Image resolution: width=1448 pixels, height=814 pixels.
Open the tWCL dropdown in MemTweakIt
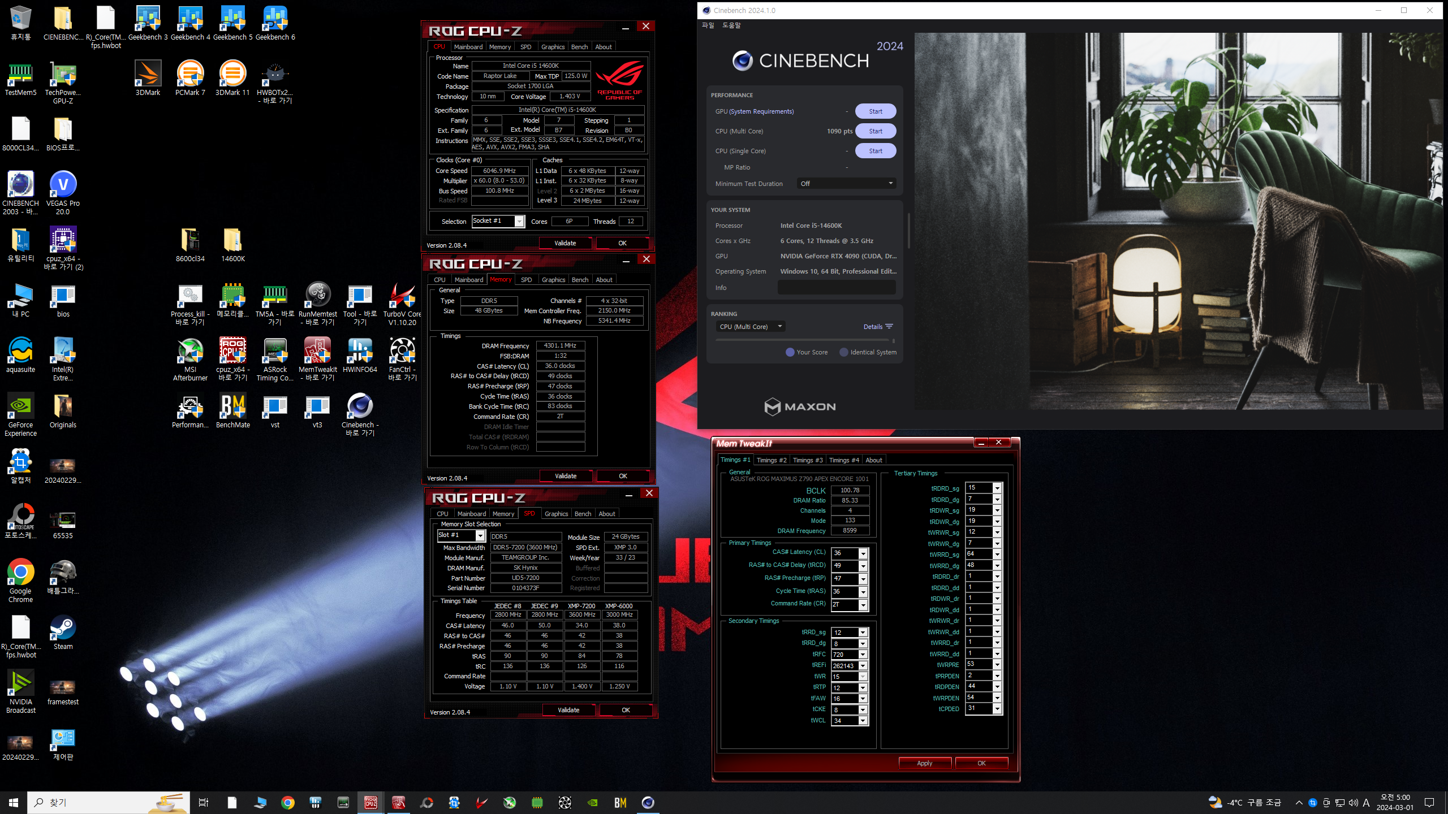click(x=863, y=721)
